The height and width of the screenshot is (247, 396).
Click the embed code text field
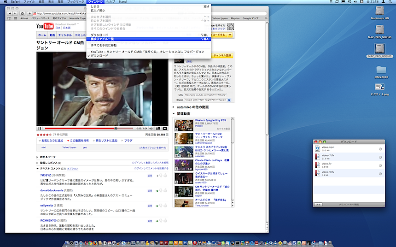click(x=205, y=100)
